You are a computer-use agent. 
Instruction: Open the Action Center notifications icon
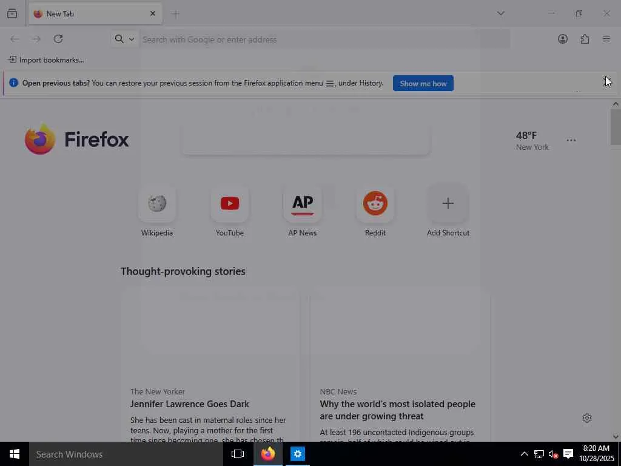[x=568, y=454]
